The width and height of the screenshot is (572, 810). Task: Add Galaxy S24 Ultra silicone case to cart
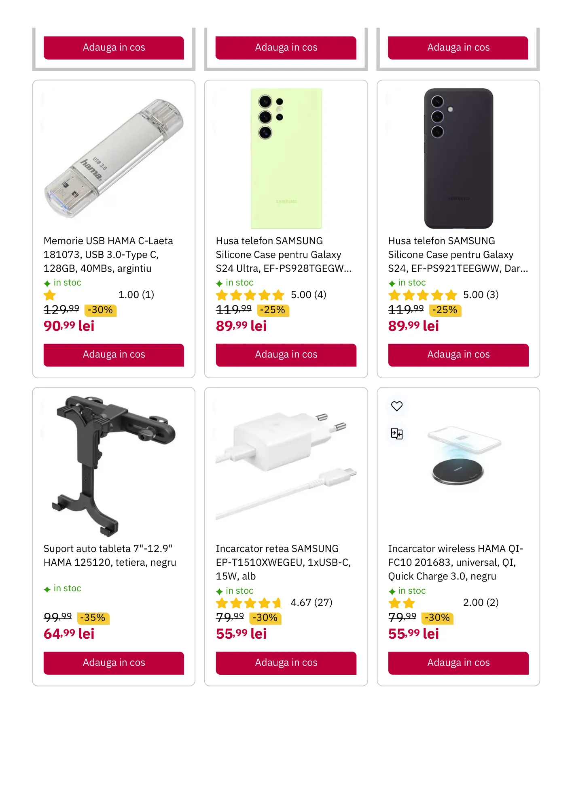point(286,355)
